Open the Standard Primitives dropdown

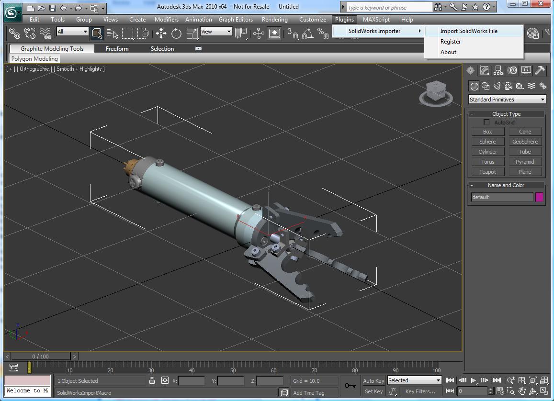tap(507, 100)
